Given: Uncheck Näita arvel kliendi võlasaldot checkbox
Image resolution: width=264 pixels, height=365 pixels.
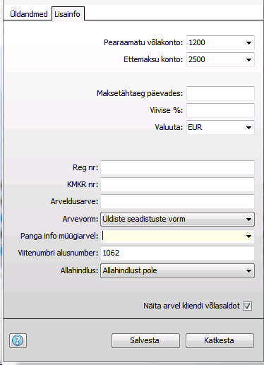Looking at the screenshot, I should click(247, 306).
